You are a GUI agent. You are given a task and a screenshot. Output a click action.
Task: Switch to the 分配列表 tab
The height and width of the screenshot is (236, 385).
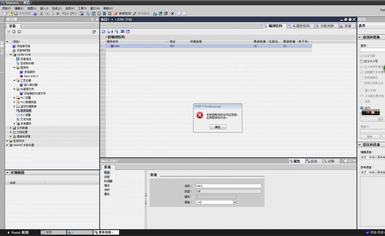pyautogui.click(x=326, y=26)
